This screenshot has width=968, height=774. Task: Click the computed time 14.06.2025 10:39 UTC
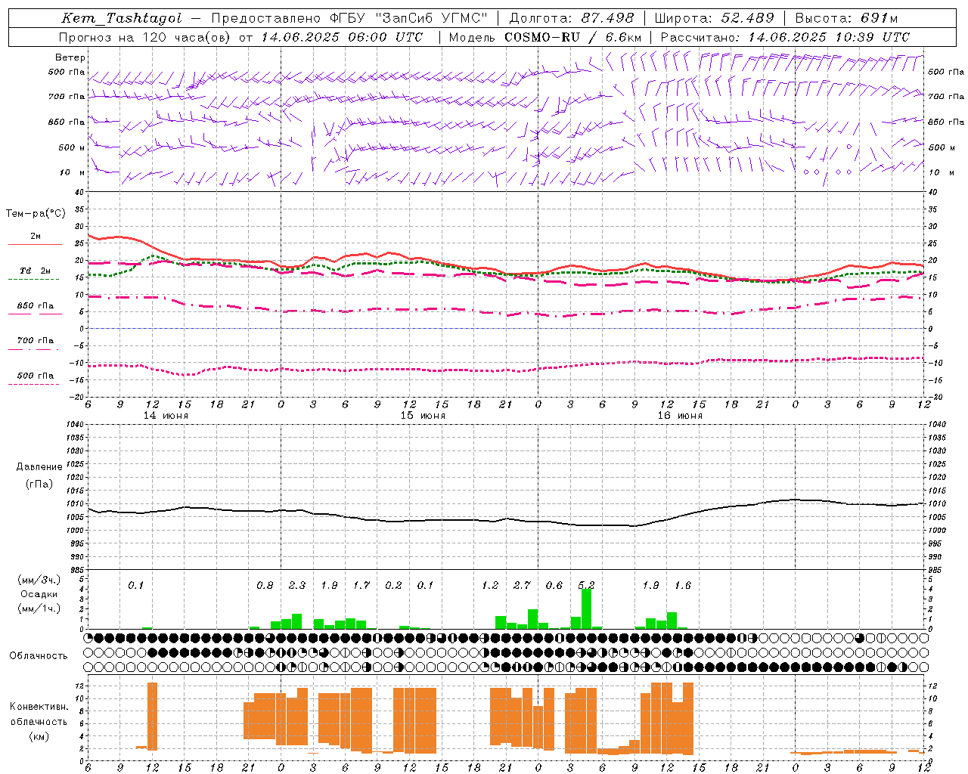(x=829, y=37)
